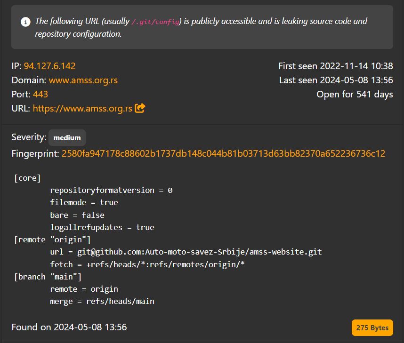Screen dimensions: 404x343
Task: Click the [remote "origin"] config line
Action: pos(52,240)
